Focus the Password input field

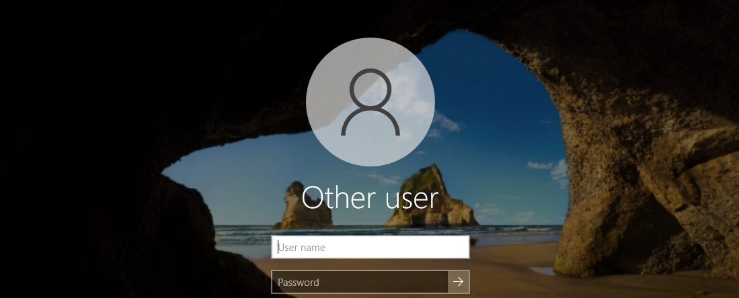[x=360, y=282]
